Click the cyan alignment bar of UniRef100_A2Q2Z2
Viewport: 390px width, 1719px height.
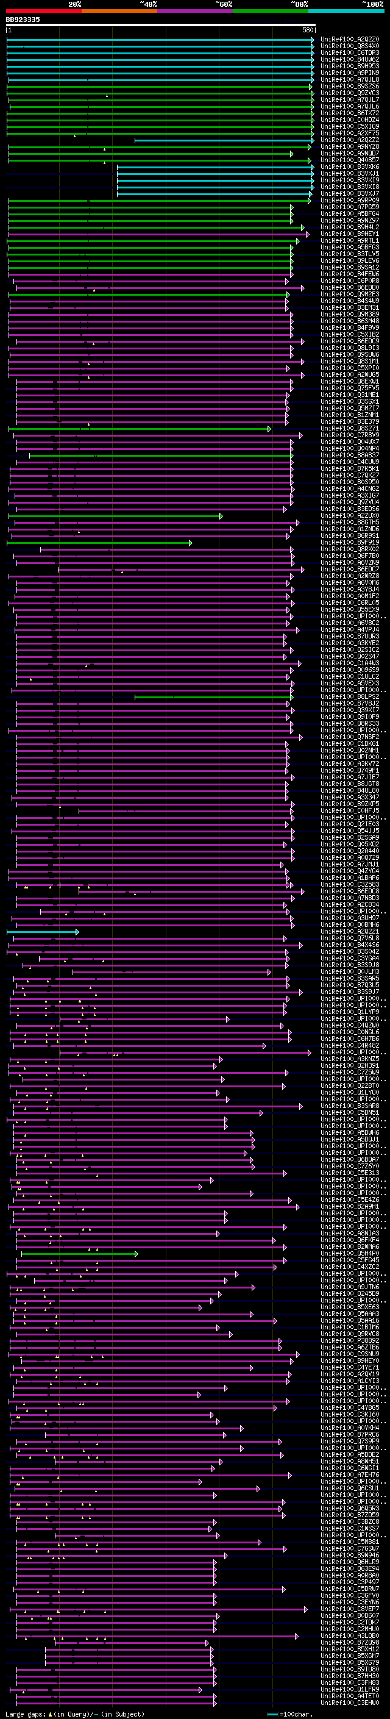(x=224, y=140)
